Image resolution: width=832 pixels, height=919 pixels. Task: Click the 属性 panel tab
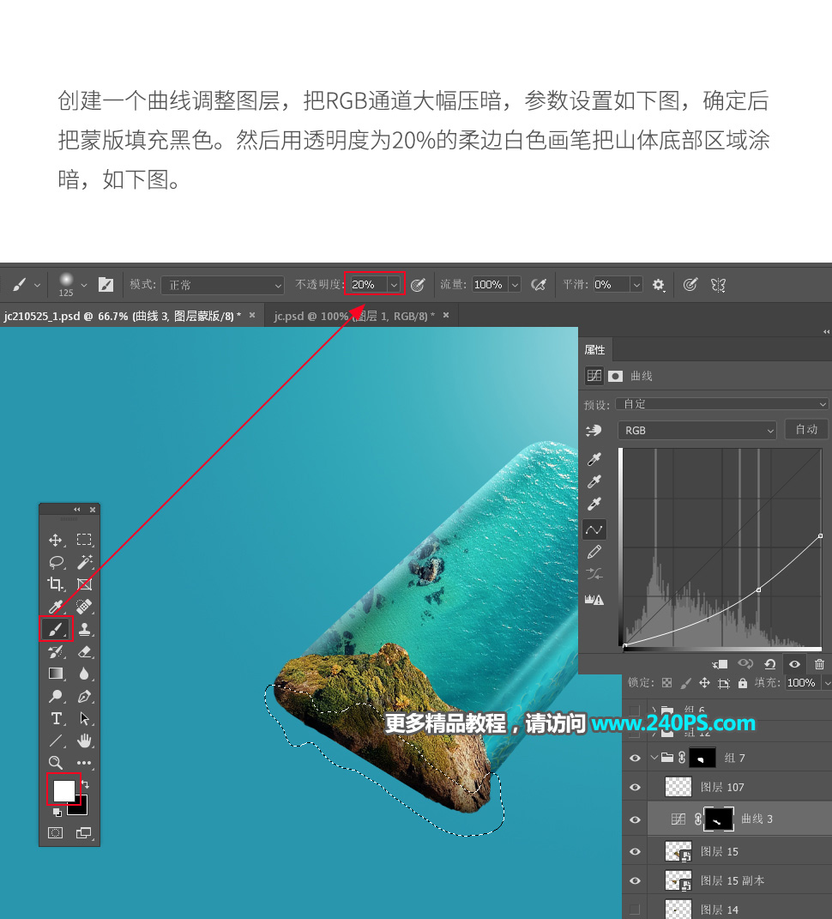(594, 349)
